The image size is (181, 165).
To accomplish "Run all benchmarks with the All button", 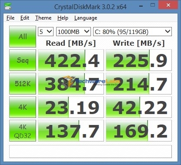I will [x=23, y=37].
